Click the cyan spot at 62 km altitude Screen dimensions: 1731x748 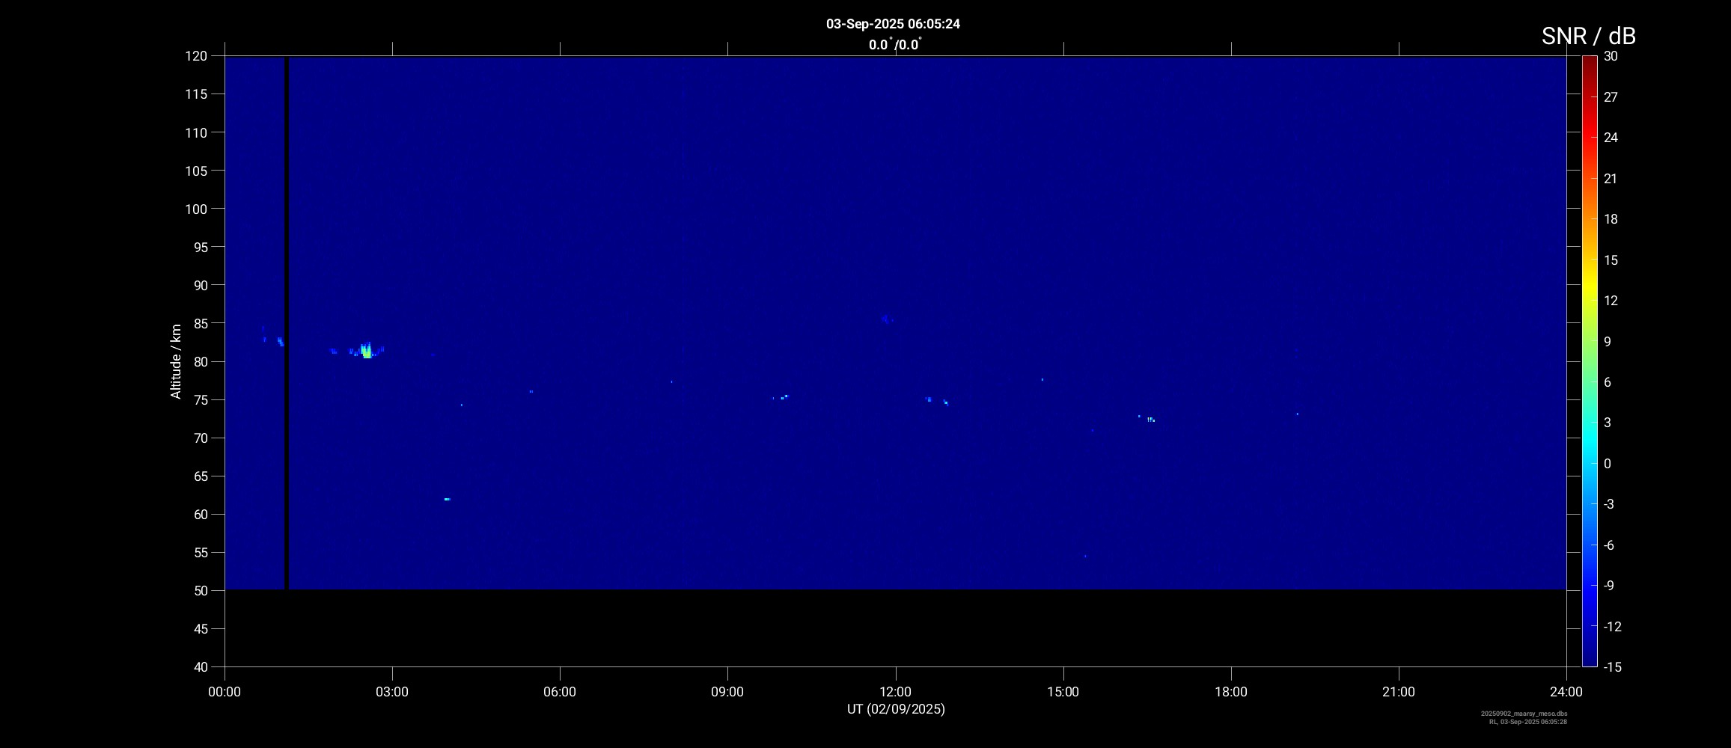447,499
